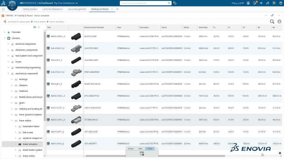Click the tree panel vertical scrollbar
Image resolution: width=284 pixels, height=159 pixels.
tap(45, 76)
